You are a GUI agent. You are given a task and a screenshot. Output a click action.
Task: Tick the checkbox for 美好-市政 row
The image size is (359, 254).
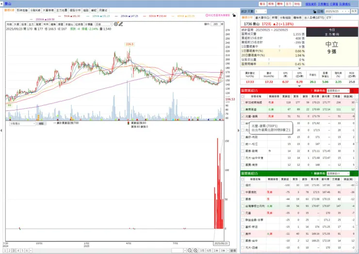243,137
